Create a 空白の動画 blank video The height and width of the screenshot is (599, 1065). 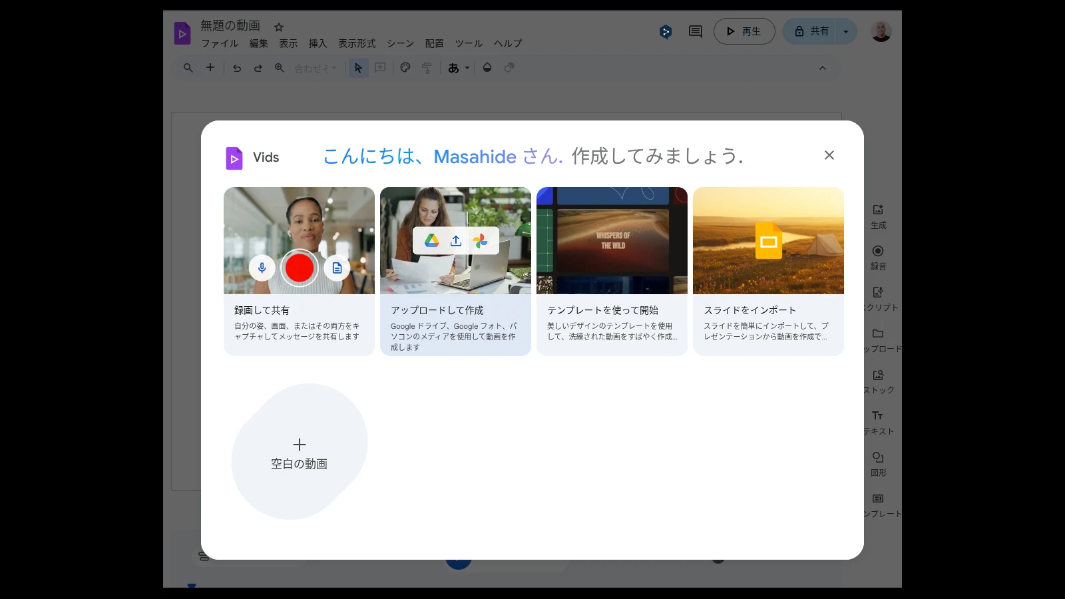click(300, 451)
